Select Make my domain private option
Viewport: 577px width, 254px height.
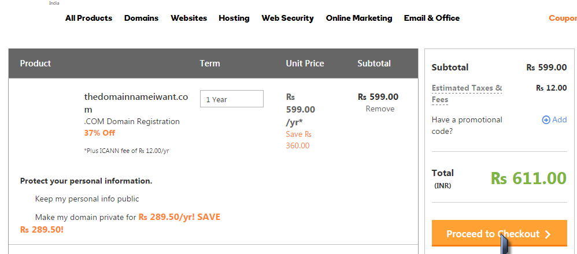tap(120, 223)
